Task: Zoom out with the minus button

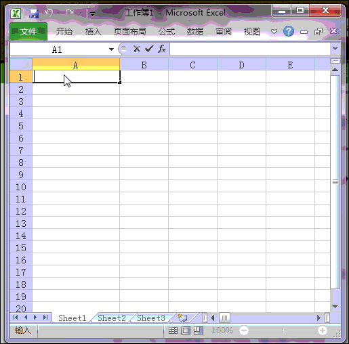Action: pyautogui.click(x=244, y=330)
